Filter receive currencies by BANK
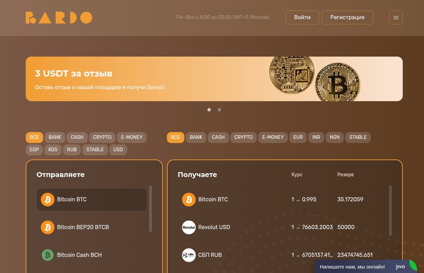Screen dimensions: 424x273 (x=196, y=137)
